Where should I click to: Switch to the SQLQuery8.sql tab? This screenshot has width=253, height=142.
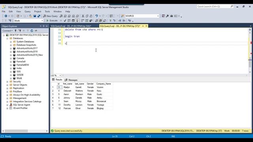point(71,26)
